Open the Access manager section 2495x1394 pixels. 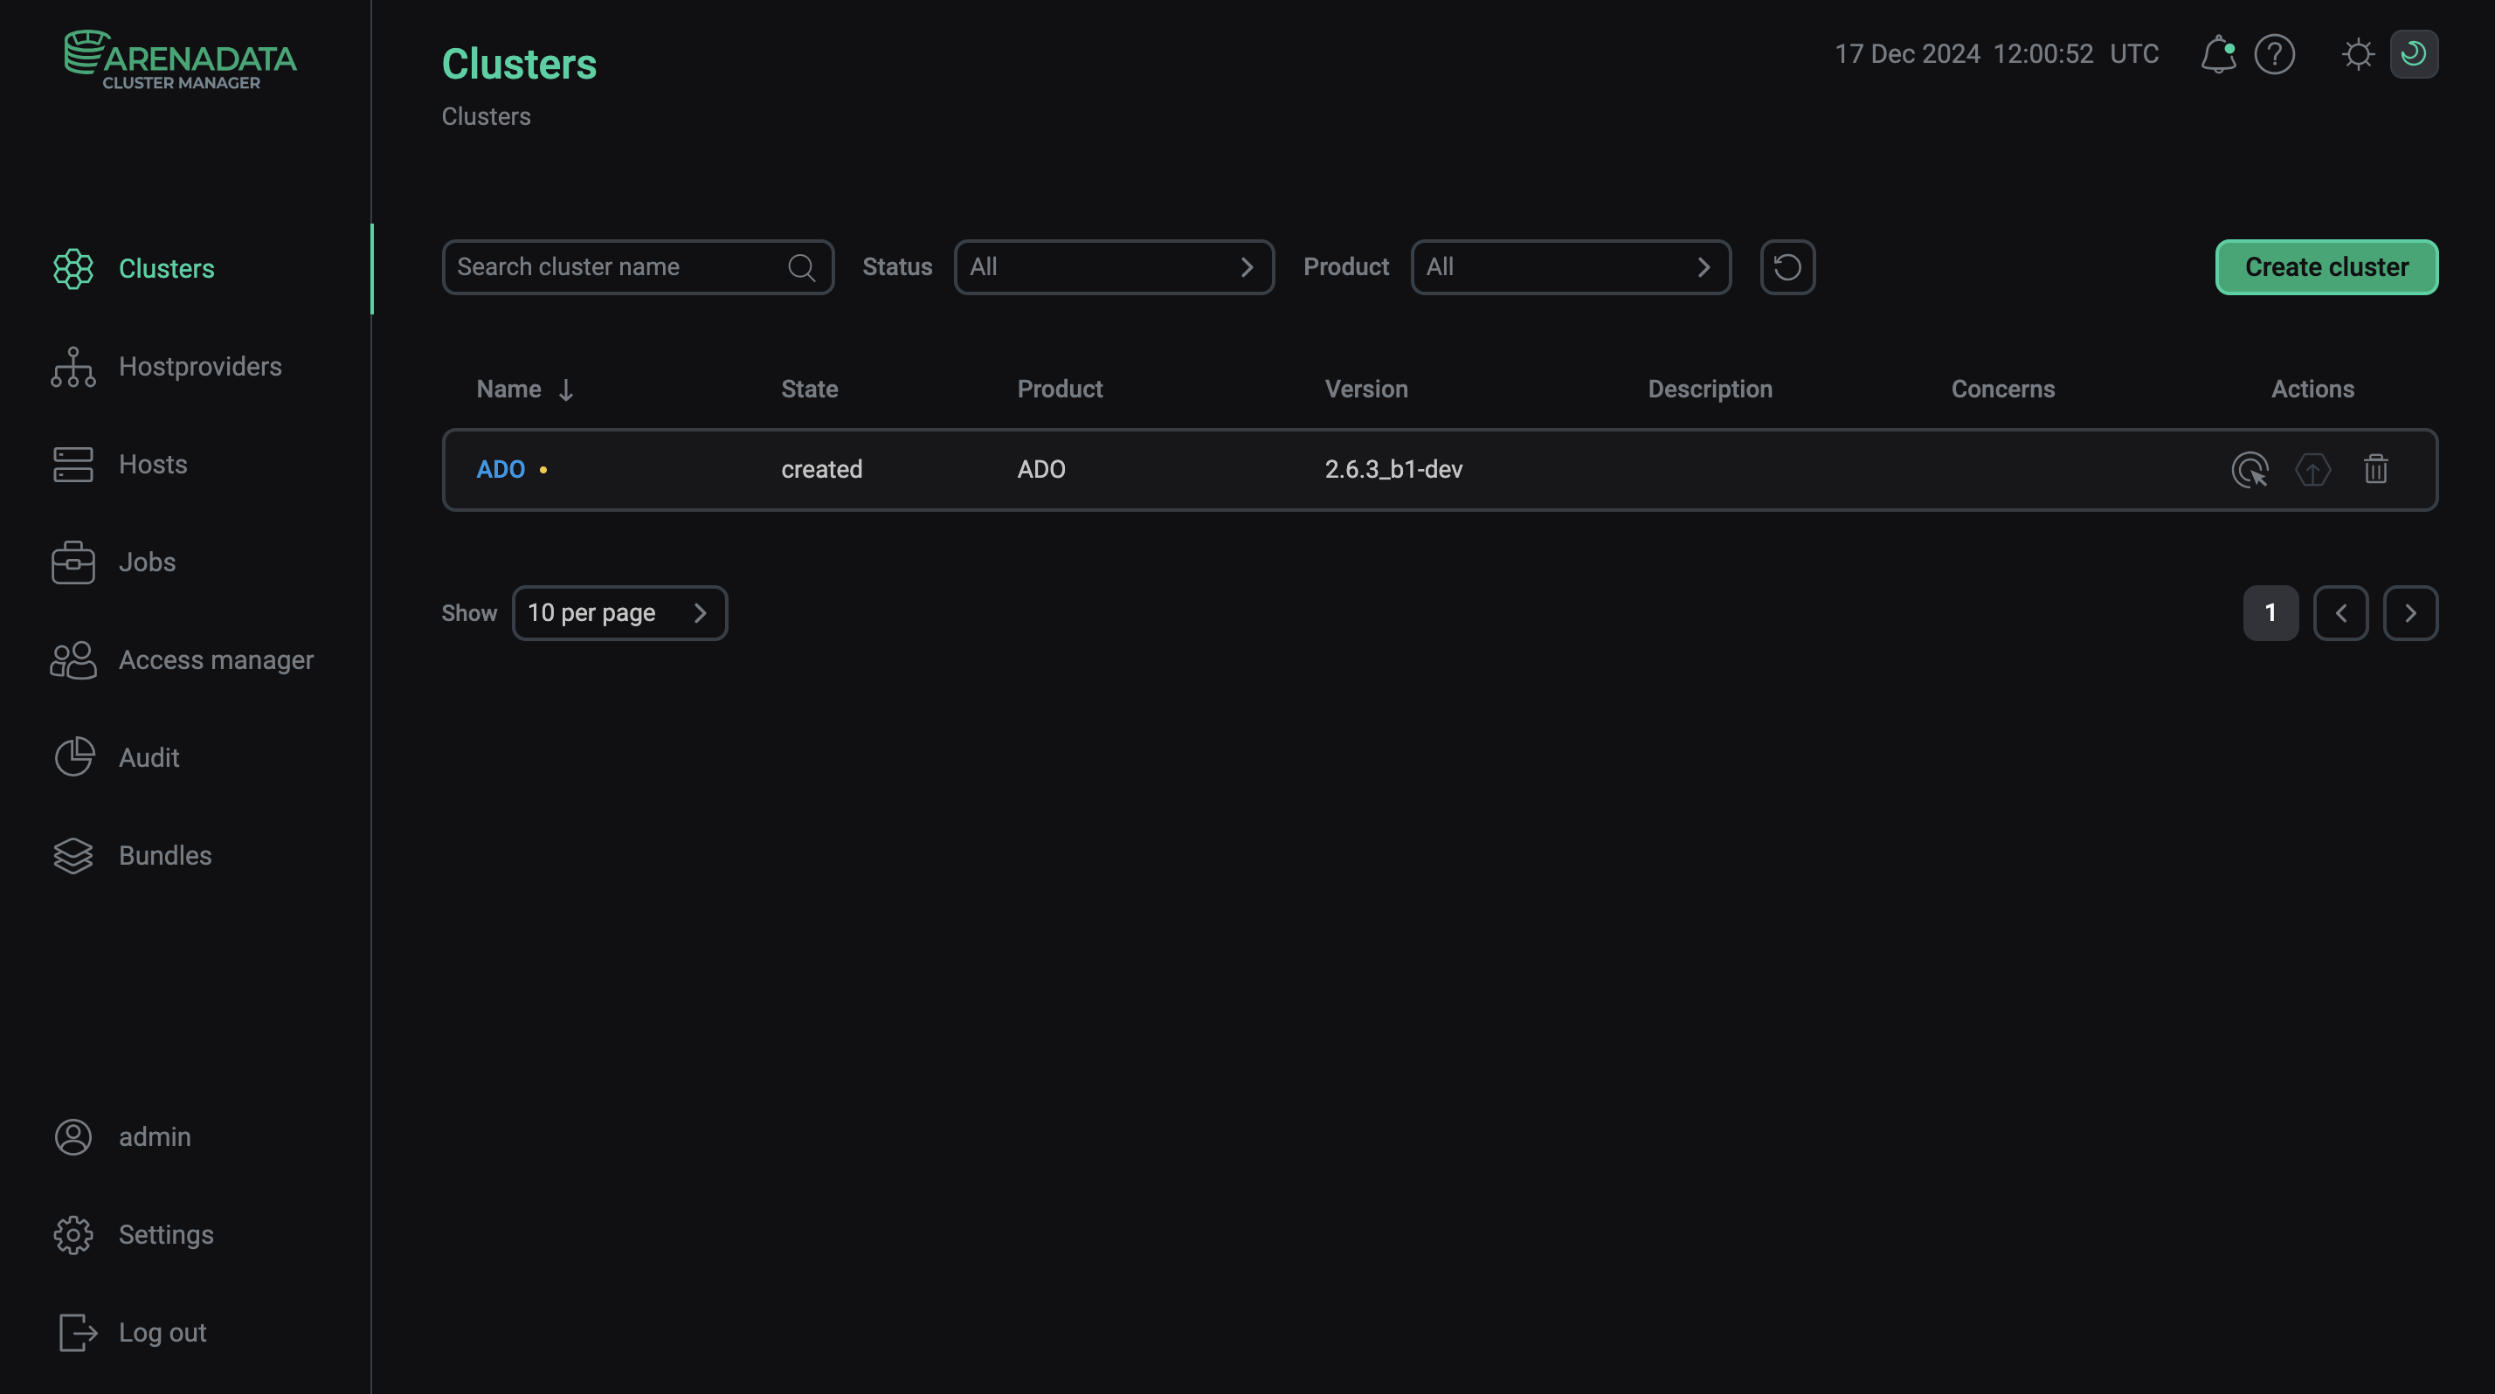215,659
